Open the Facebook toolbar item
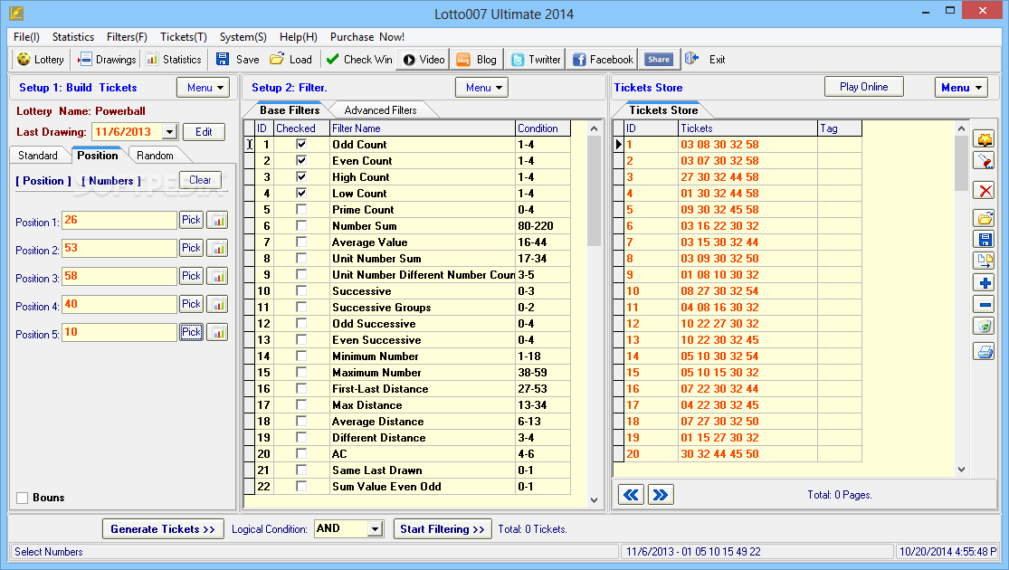 pyautogui.click(x=603, y=59)
